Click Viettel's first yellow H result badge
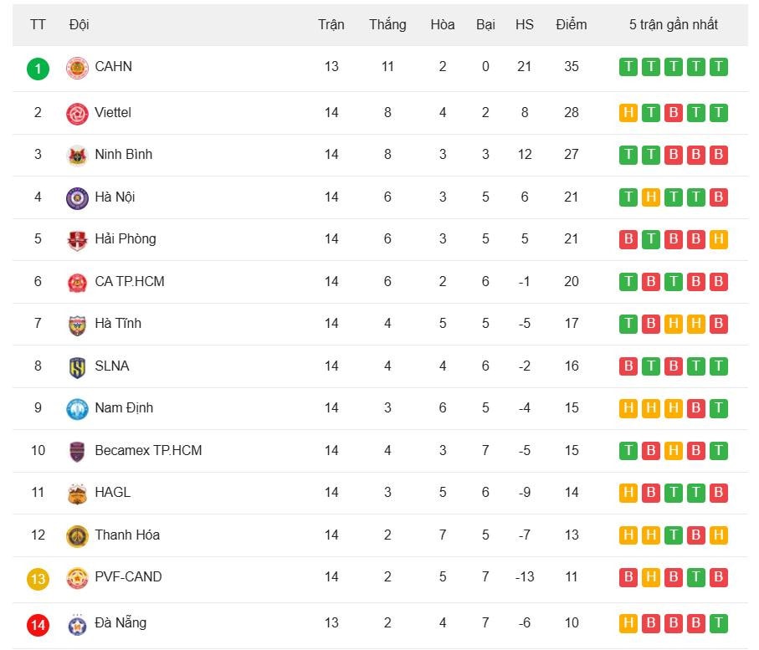Screen dimensions: 759x650 tap(628, 113)
